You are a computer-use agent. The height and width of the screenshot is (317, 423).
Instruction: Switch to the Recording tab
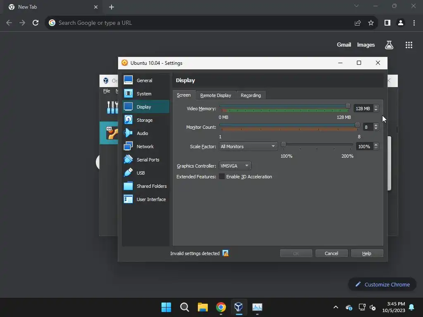pyautogui.click(x=251, y=95)
